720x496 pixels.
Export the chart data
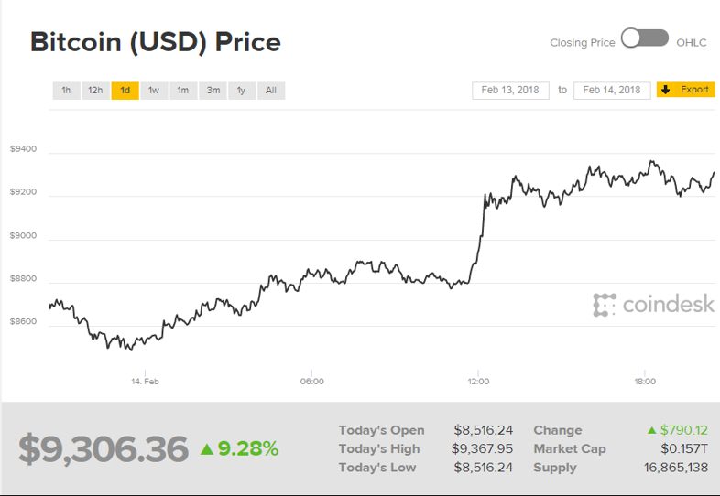[x=686, y=90]
